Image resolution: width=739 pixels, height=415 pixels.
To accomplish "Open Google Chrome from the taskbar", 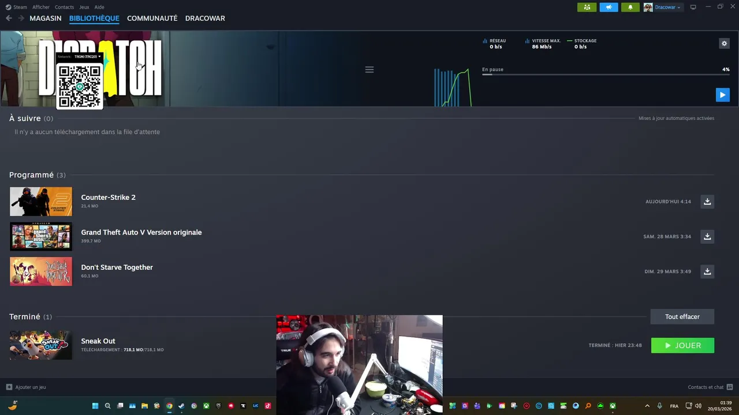I will click(169, 406).
